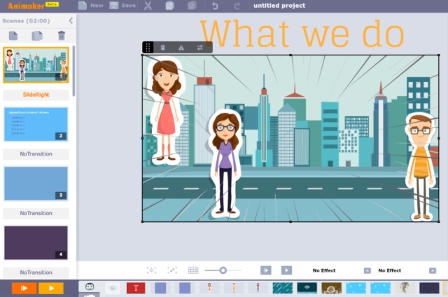Image resolution: width=448 pixels, height=297 pixels.
Task: Click the undo arrow icon
Action: click(x=215, y=6)
